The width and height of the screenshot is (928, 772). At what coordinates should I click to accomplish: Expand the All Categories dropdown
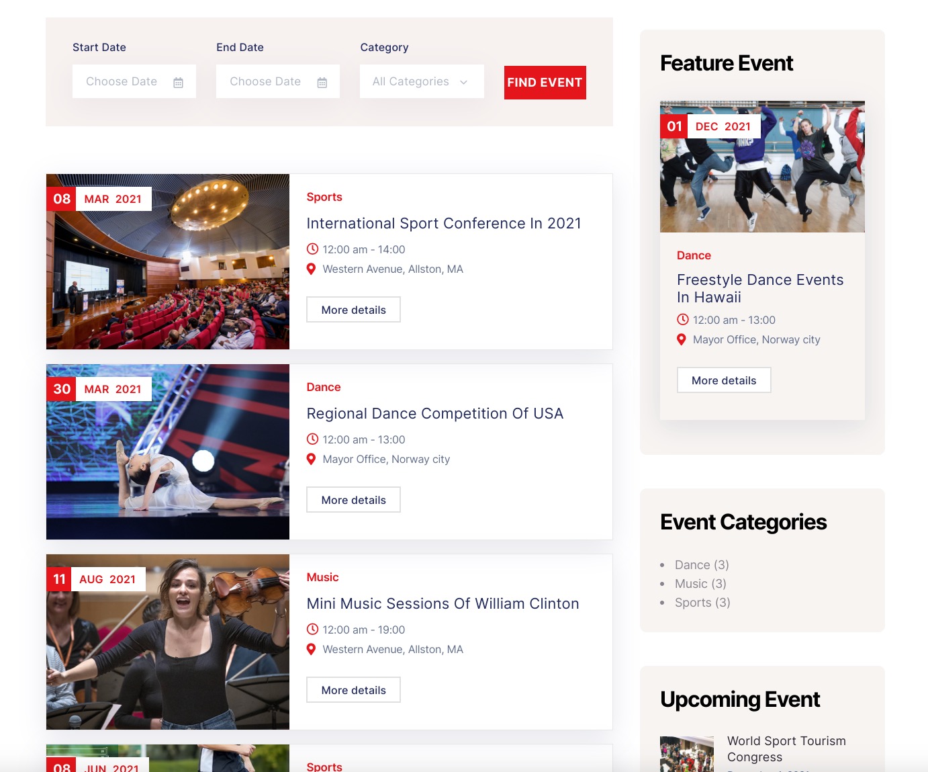[422, 81]
